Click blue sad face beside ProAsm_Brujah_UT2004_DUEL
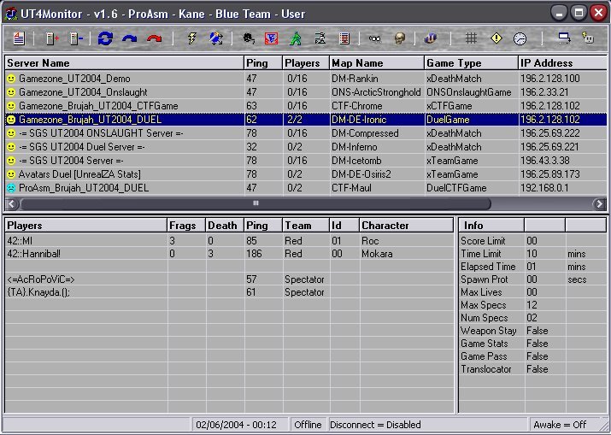The image size is (611, 435). [x=11, y=188]
